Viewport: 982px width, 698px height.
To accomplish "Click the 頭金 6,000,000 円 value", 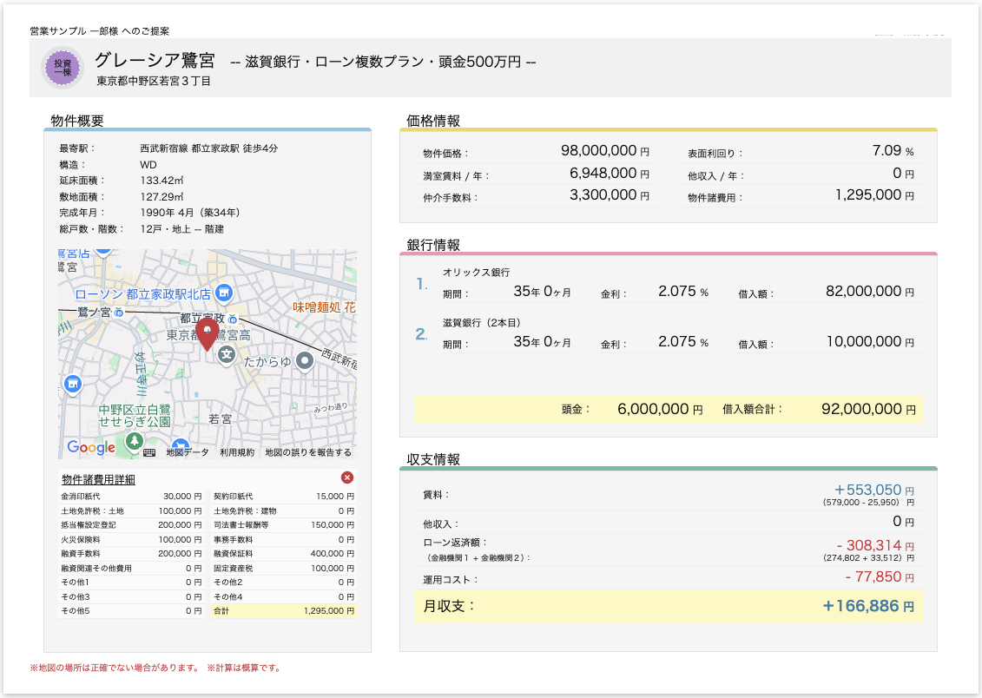I will 660,410.
